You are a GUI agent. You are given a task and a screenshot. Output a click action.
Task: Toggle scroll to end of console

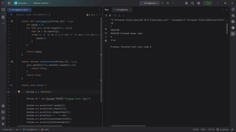106,33
